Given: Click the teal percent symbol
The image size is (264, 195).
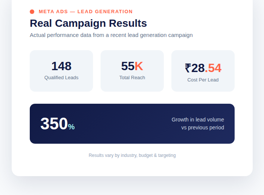Looking at the screenshot, I should coord(71,127).
